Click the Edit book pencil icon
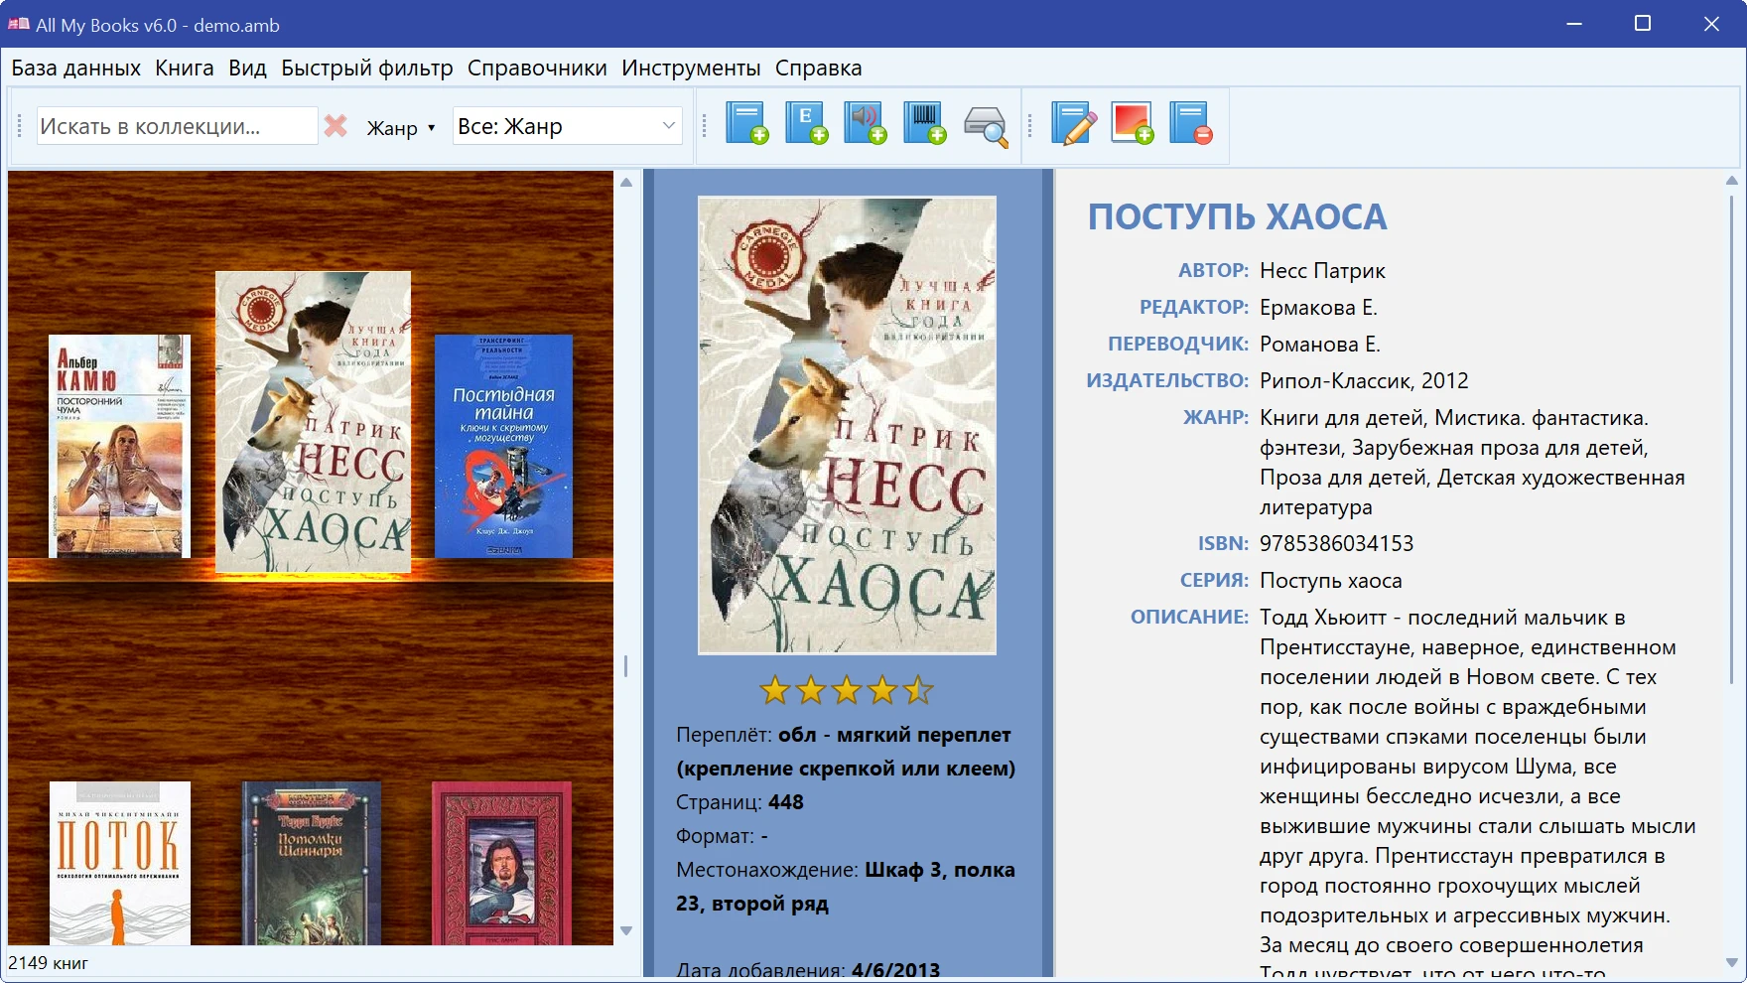 click(1074, 124)
